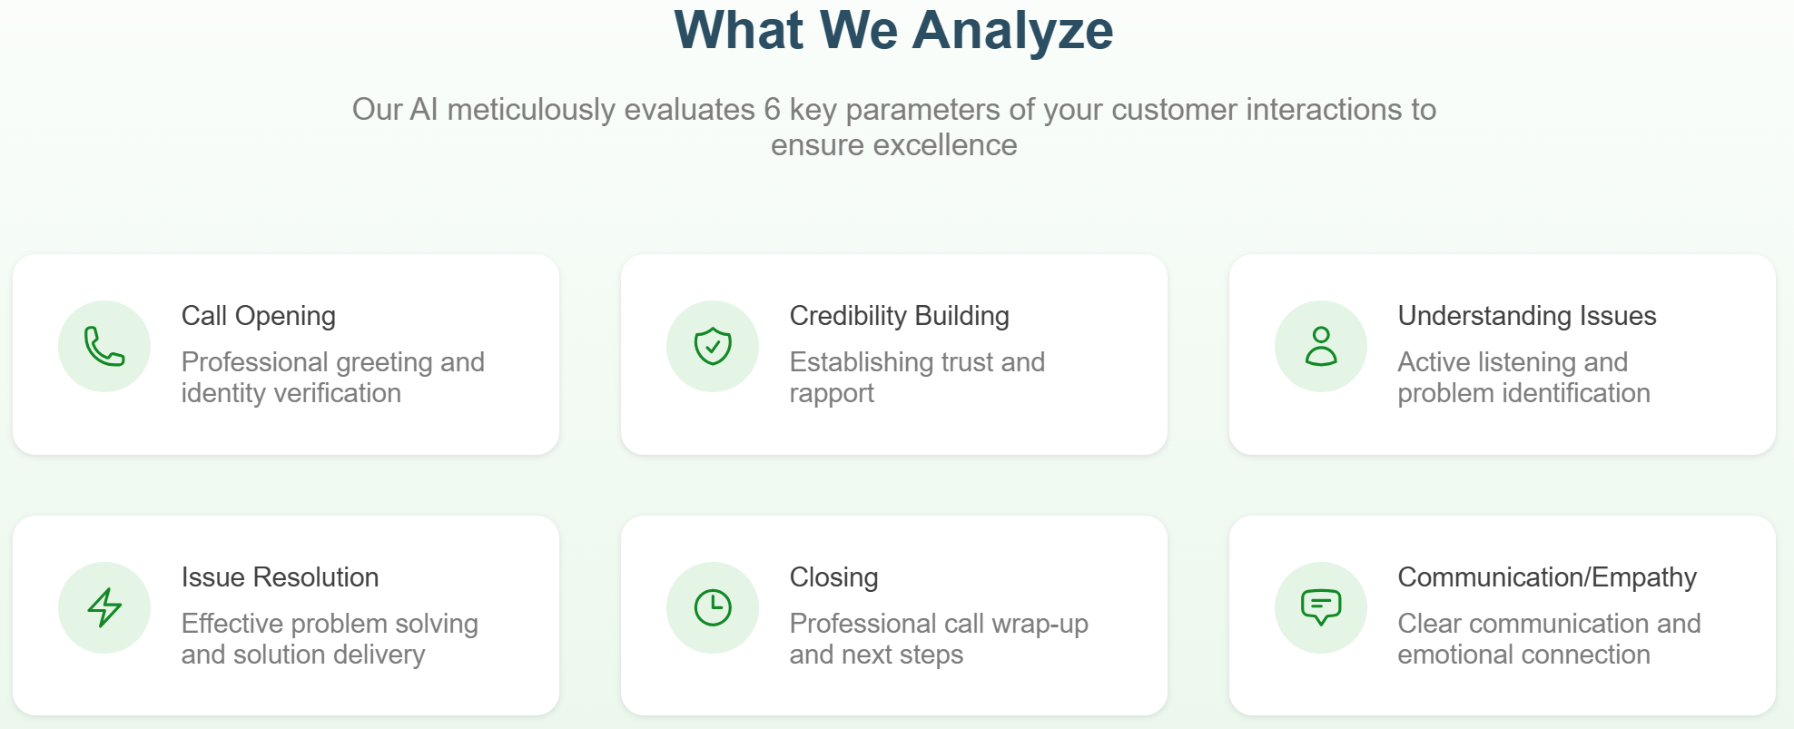Select the Credibility Building title
1794x729 pixels.
tap(899, 316)
